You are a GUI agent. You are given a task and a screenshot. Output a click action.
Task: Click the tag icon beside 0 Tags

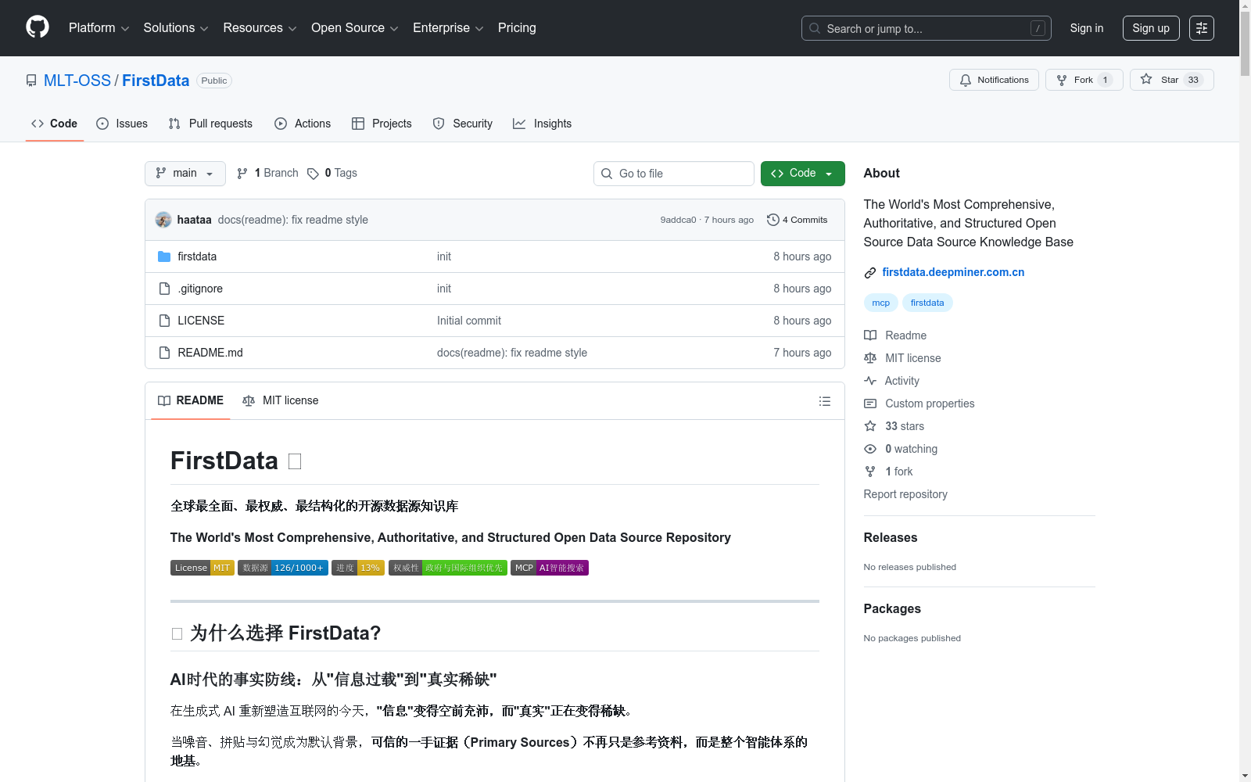(313, 174)
